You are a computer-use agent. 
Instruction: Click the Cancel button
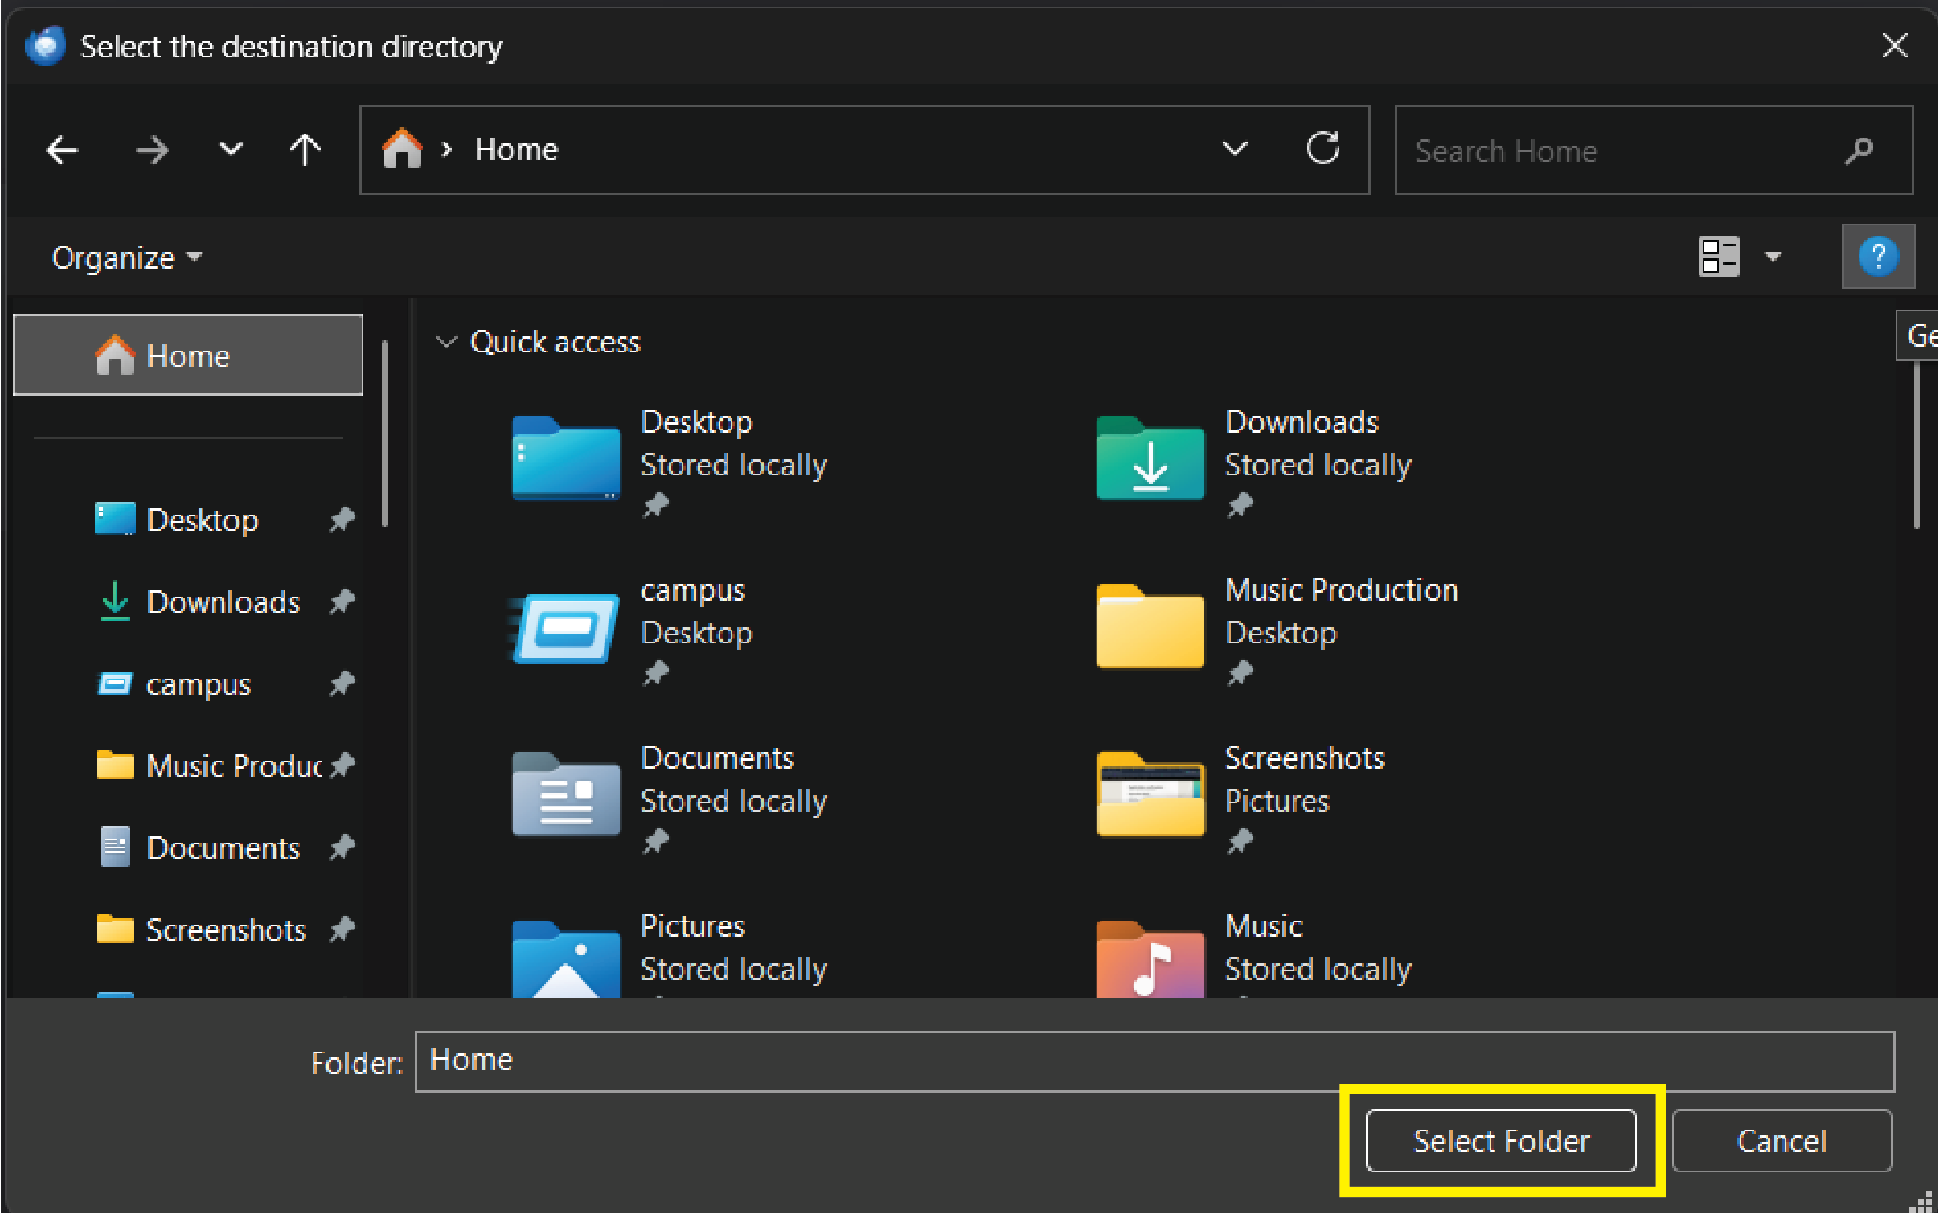(1782, 1141)
